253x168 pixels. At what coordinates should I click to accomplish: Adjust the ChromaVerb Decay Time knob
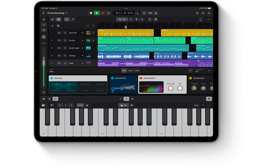click(x=171, y=88)
